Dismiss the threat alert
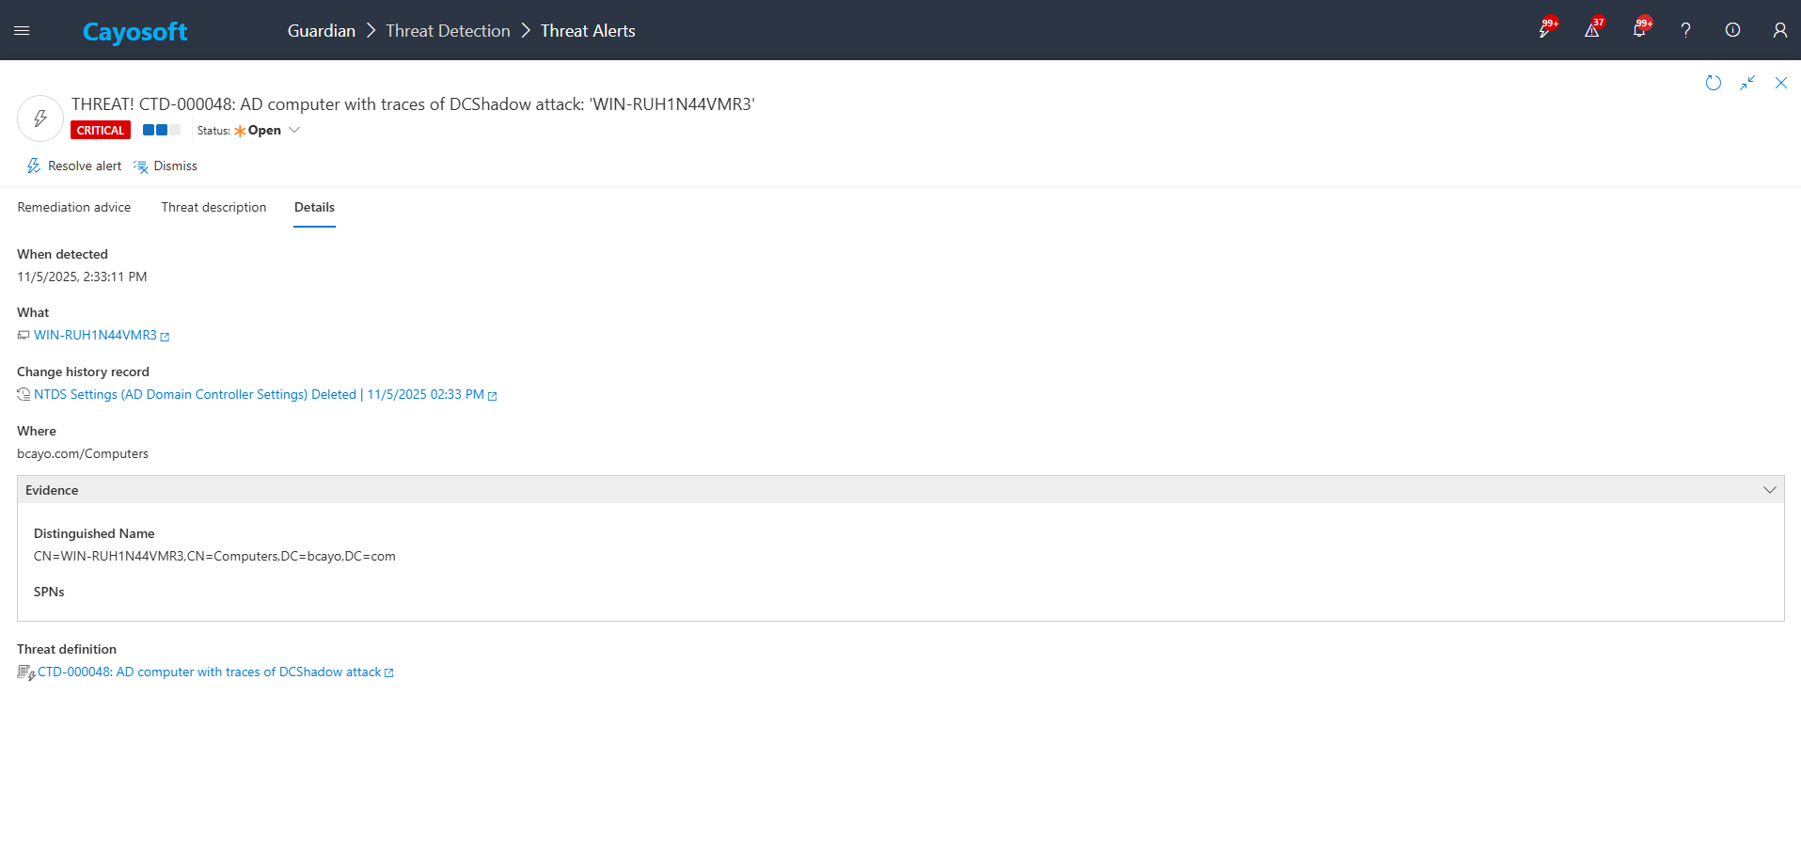 pyautogui.click(x=166, y=166)
